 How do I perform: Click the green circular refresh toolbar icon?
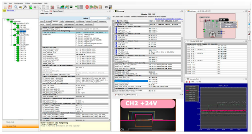[31, 7]
